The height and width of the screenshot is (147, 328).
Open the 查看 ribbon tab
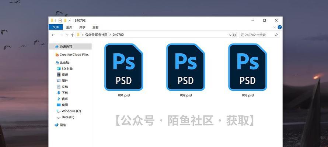click(x=95, y=27)
